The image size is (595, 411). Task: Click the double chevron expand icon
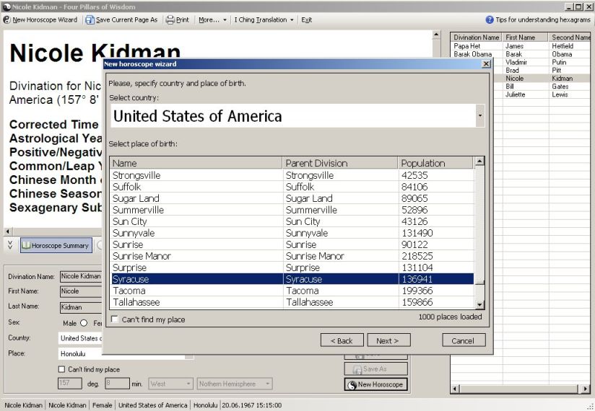pyautogui.click(x=10, y=245)
